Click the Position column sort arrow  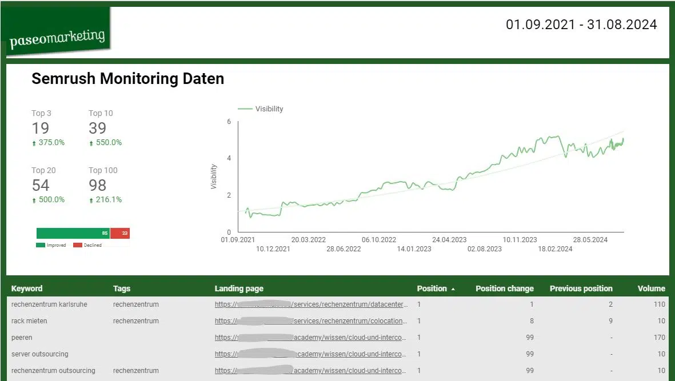point(453,290)
